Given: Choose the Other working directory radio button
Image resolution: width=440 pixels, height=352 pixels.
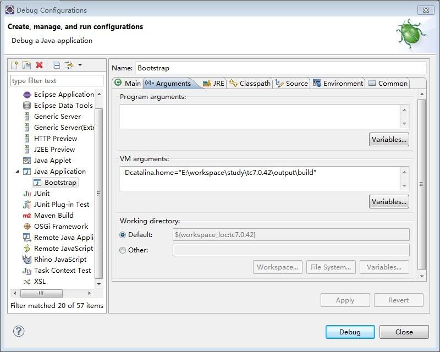Looking at the screenshot, I should tap(123, 250).
